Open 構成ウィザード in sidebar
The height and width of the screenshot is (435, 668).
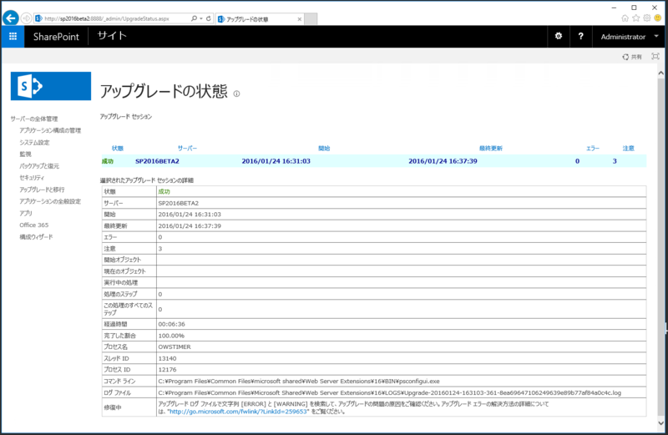pyautogui.click(x=36, y=237)
